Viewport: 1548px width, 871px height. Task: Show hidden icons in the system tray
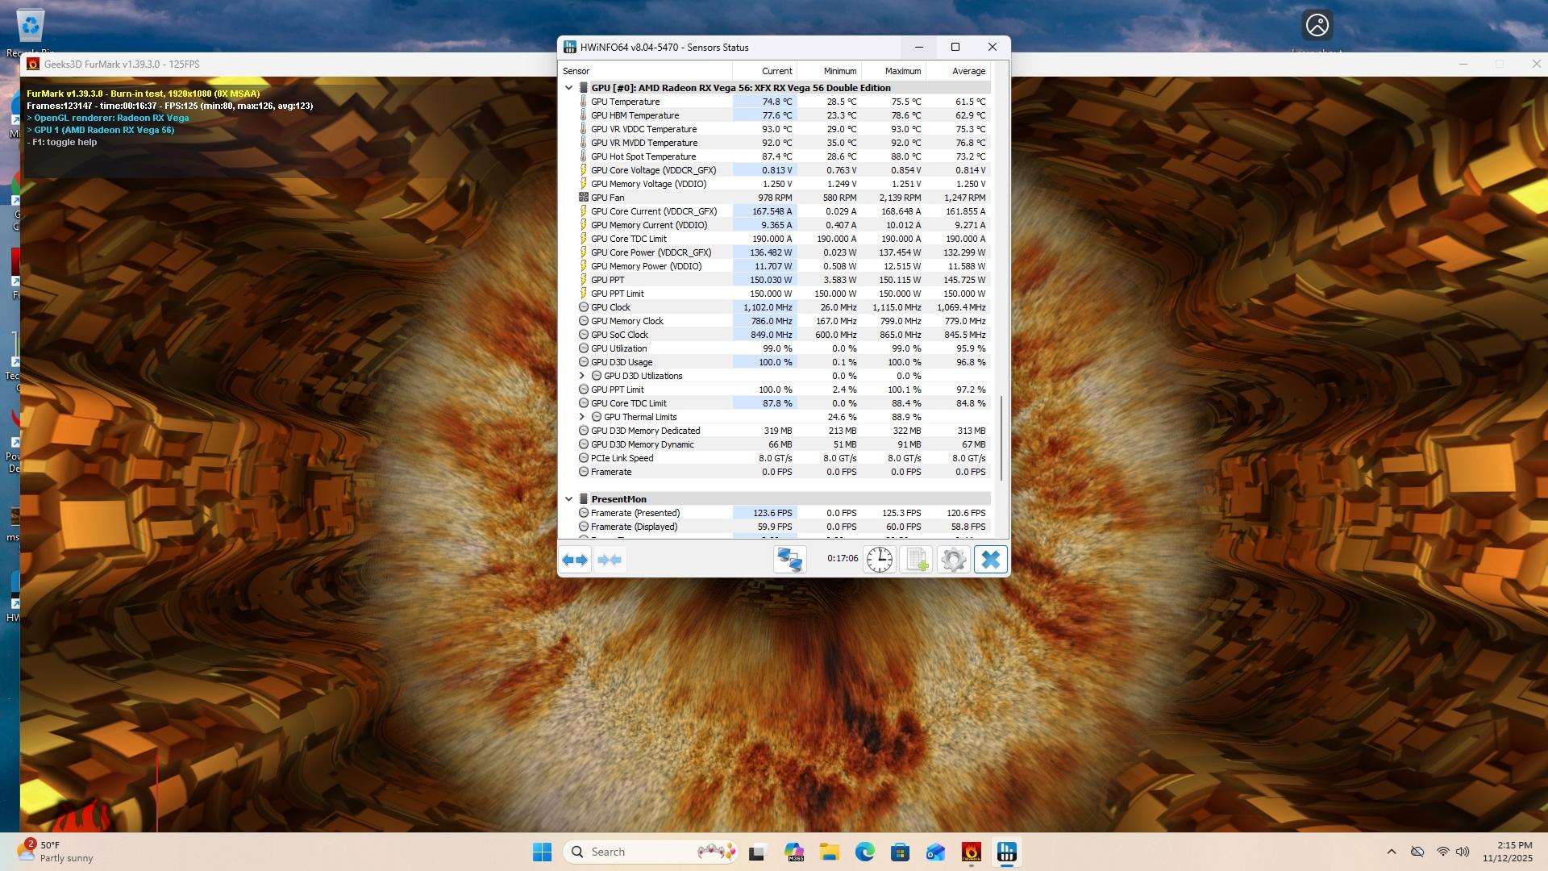1392,852
